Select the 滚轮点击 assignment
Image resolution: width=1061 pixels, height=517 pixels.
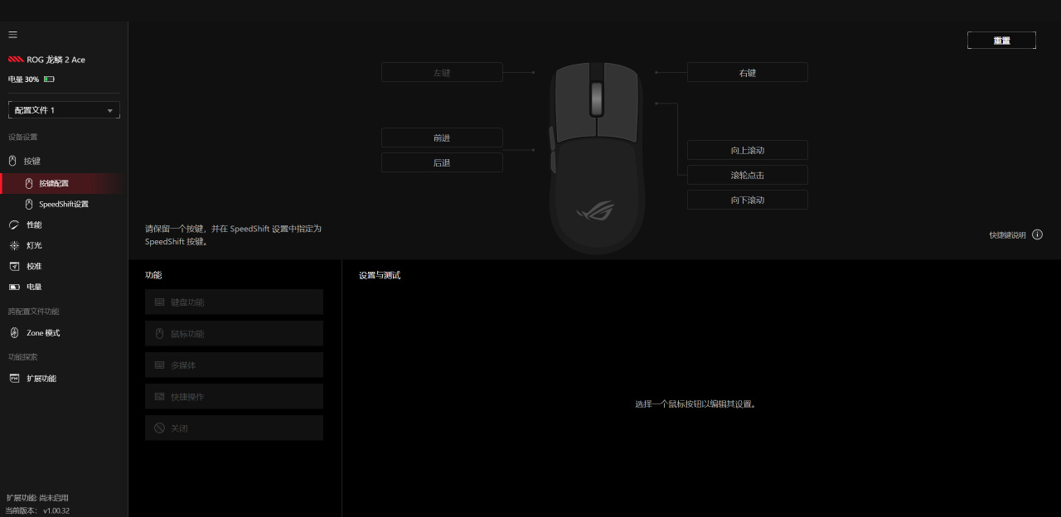747,175
